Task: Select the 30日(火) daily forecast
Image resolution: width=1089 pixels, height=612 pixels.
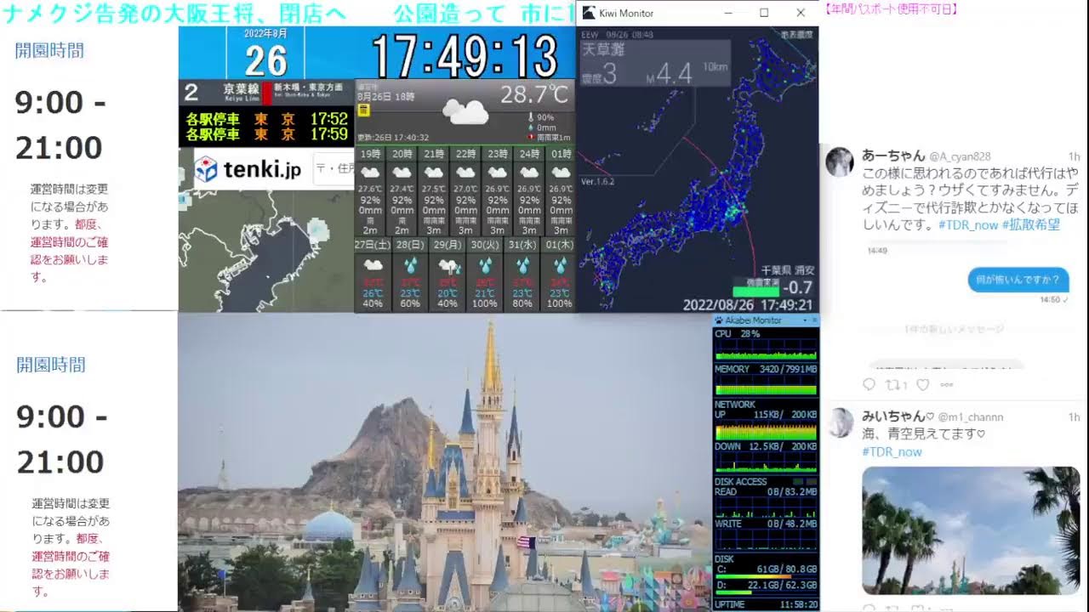Action: (484, 275)
